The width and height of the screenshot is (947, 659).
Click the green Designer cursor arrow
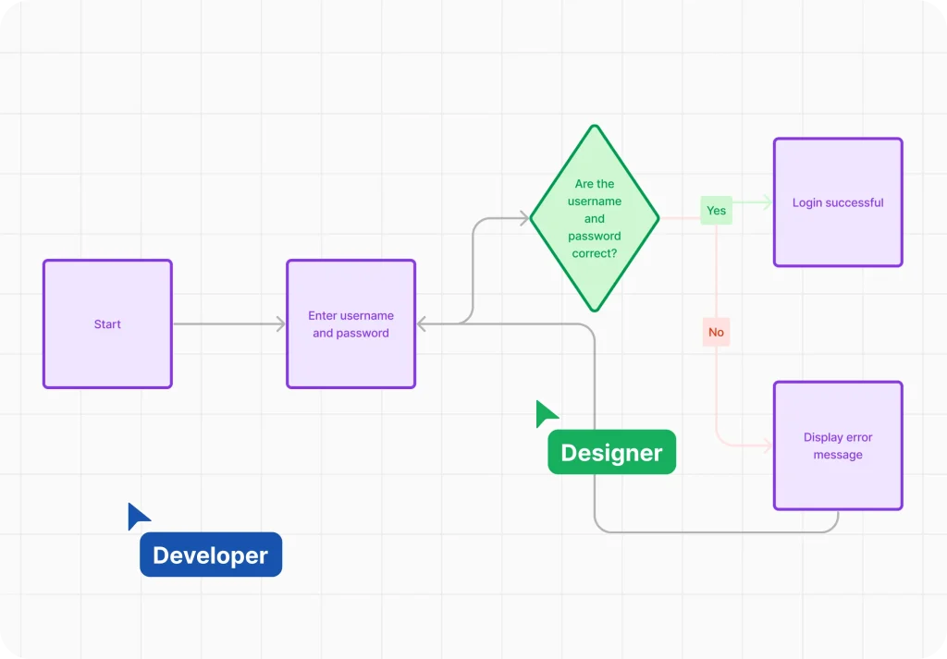coord(545,413)
